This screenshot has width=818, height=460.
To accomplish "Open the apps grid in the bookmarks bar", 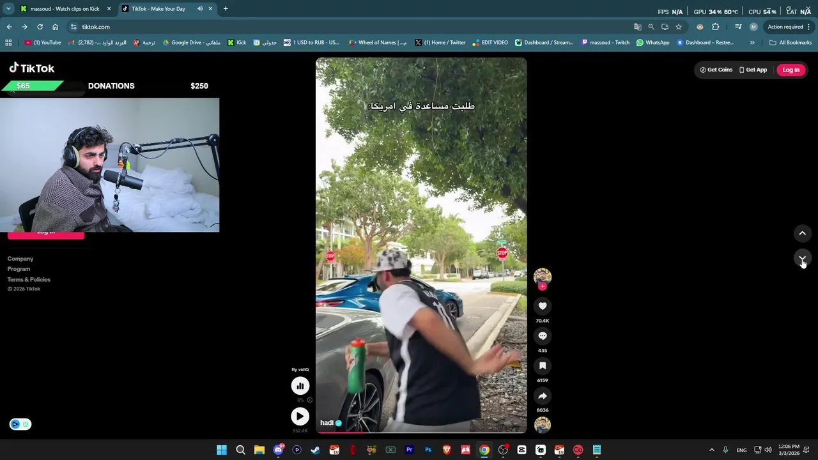I will tap(8, 43).
